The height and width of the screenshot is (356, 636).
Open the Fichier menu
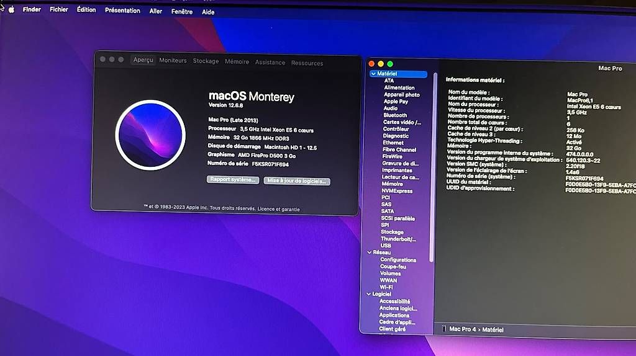tap(59, 9)
